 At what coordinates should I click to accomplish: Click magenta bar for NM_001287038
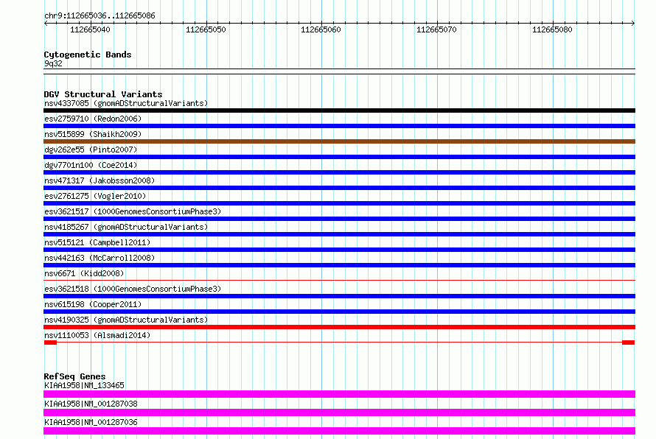339,412
